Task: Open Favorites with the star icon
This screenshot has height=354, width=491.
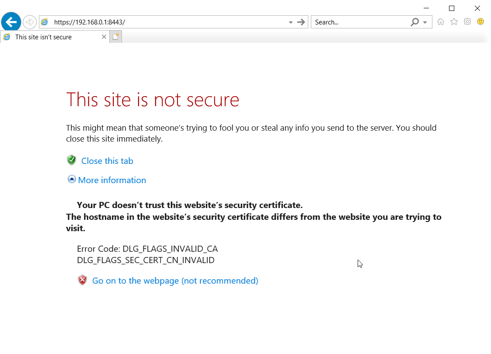Action: [454, 22]
